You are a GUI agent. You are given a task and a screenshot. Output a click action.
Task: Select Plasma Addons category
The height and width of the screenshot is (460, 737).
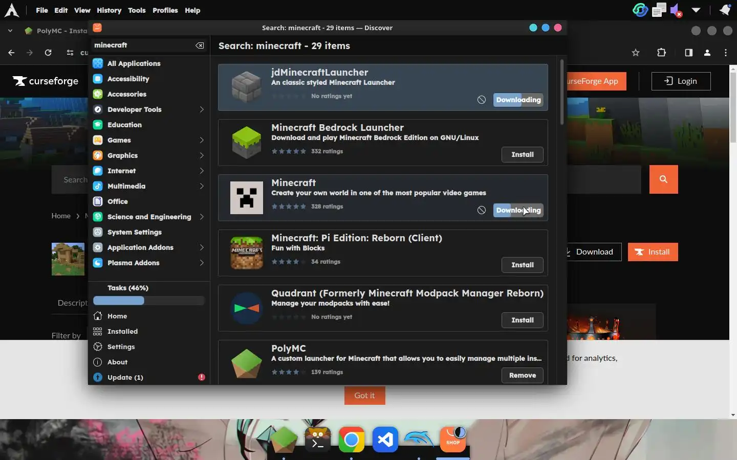click(x=148, y=263)
